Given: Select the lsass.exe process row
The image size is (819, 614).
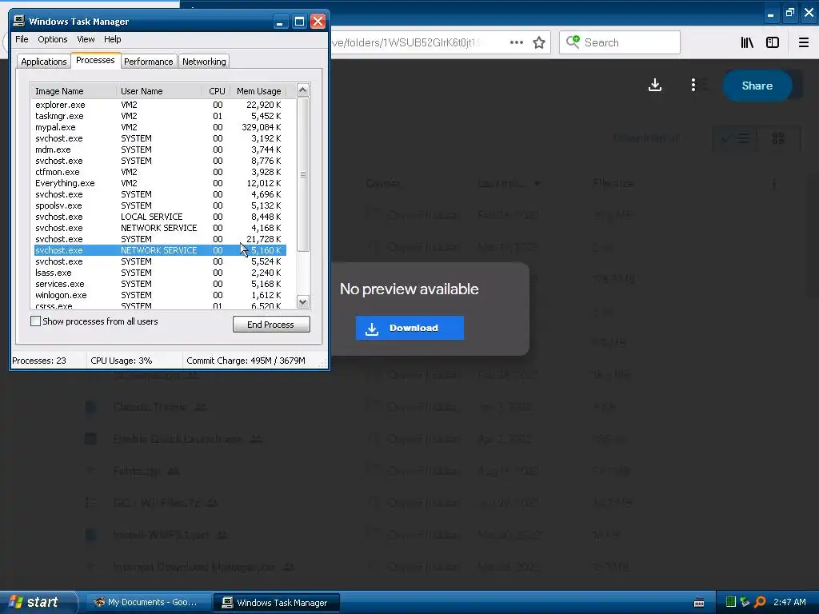Looking at the screenshot, I should 160,273.
